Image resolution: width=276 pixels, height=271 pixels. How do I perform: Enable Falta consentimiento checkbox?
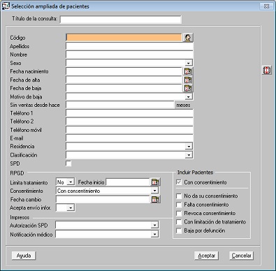(x=179, y=205)
